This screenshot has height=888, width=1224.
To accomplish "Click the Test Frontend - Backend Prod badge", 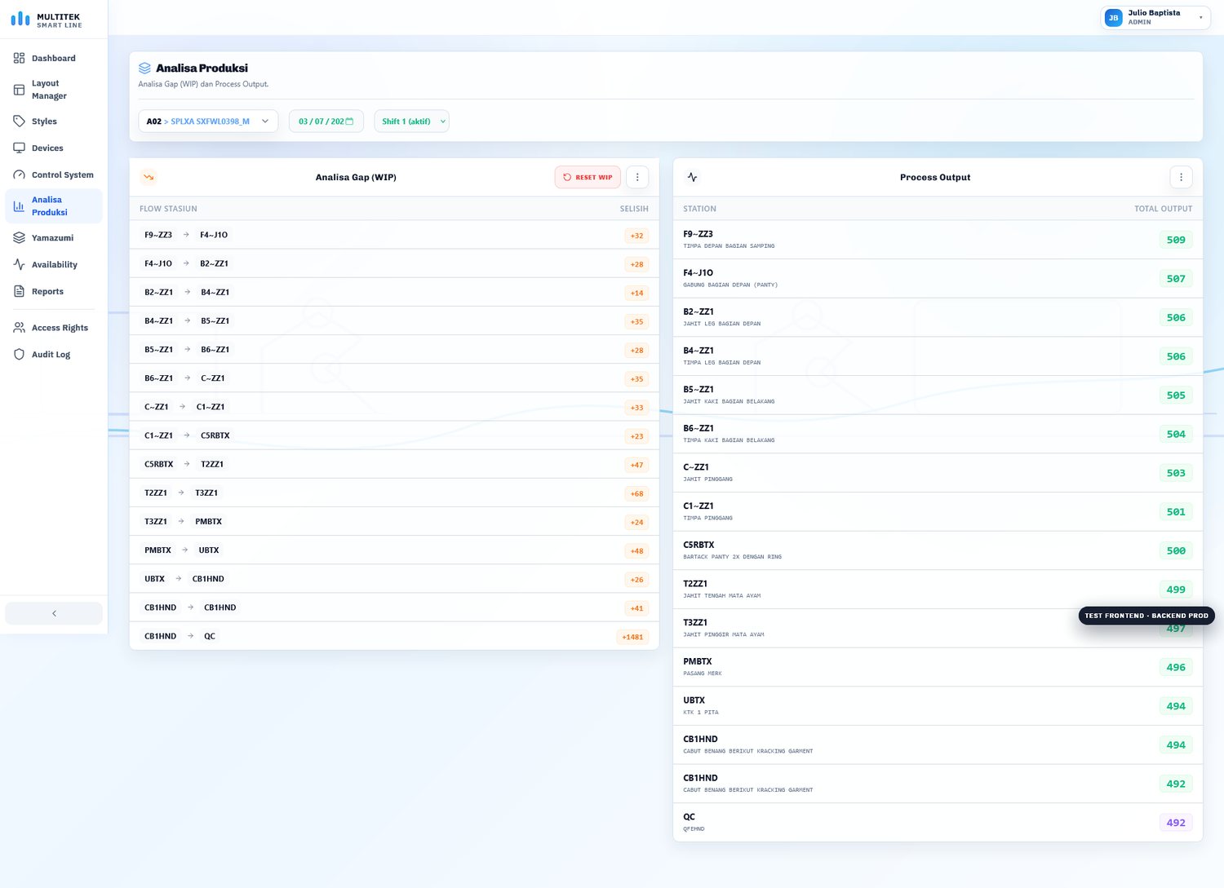I will [x=1146, y=616].
